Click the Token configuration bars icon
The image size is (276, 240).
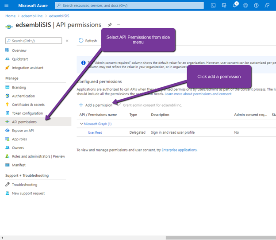click(x=7, y=113)
